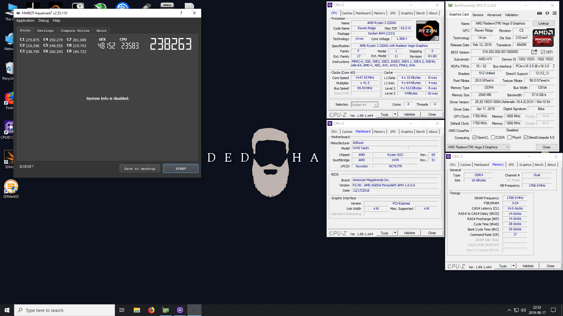
Task: Open GPU selector dropdown Vega 8 Graphics
Action: tap(479, 147)
